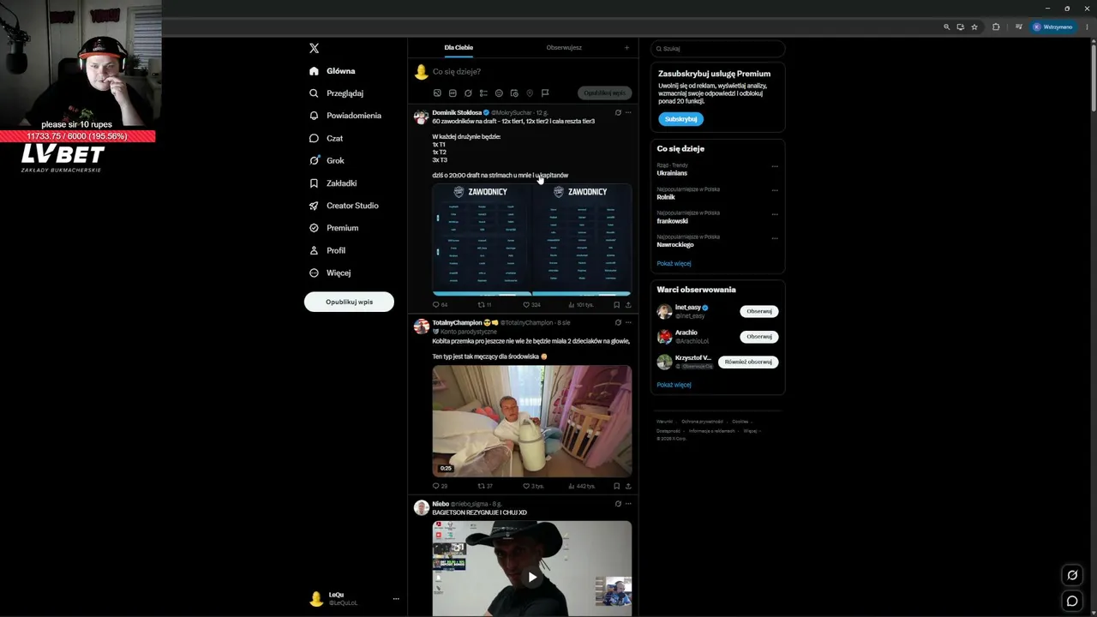The width and height of the screenshot is (1097, 617).
Task: Repost Dominik Stokłosa's post
Action: point(484,305)
